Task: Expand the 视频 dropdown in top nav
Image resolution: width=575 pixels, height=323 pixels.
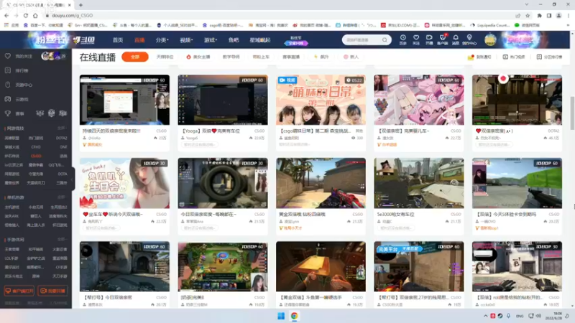Action: [186, 40]
